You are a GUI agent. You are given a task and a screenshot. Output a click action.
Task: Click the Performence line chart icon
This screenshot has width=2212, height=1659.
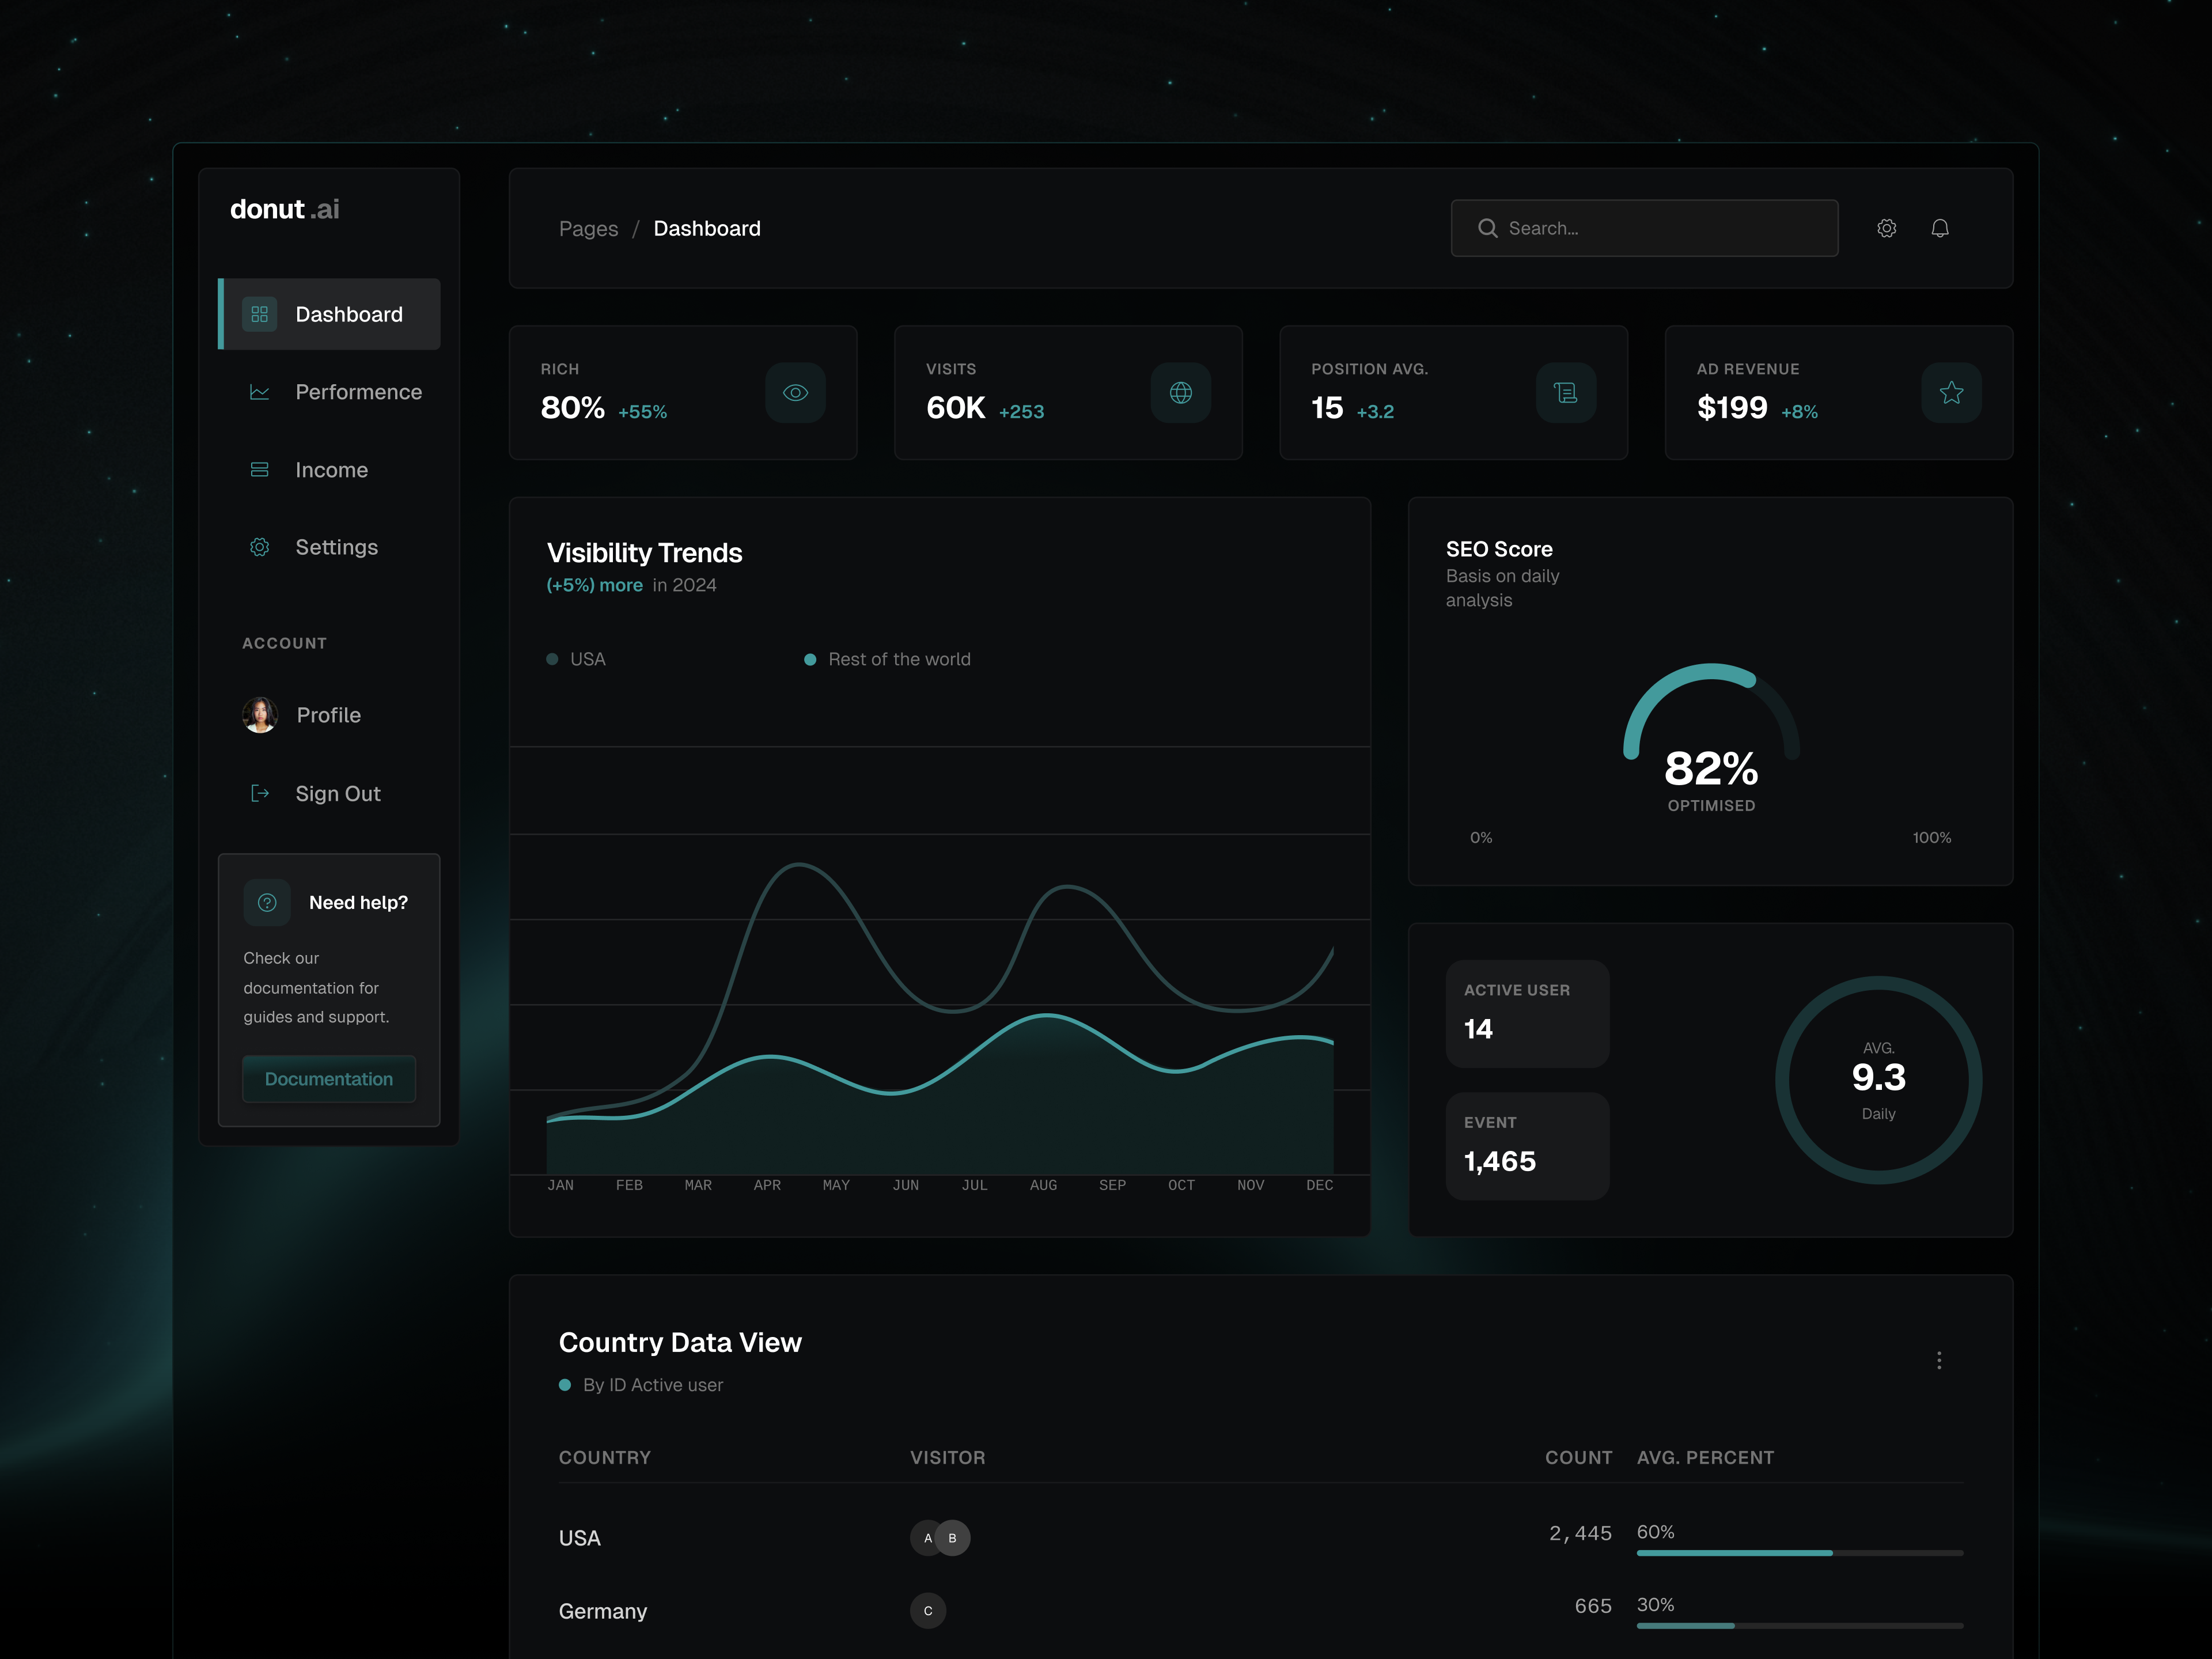[260, 392]
